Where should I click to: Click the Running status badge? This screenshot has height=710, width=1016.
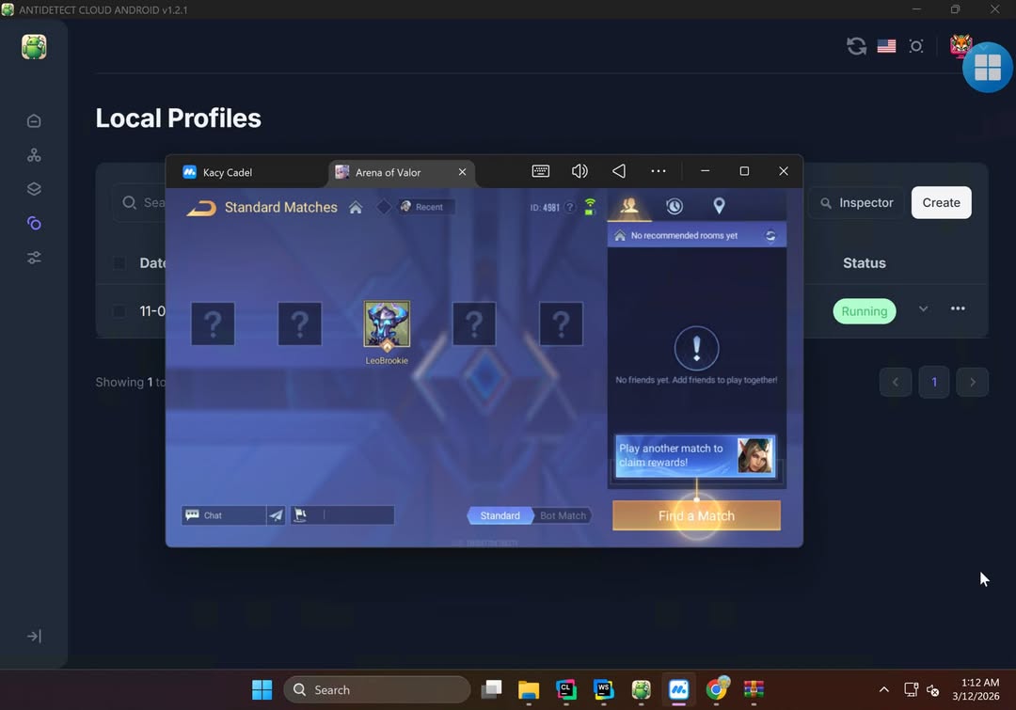point(865,311)
